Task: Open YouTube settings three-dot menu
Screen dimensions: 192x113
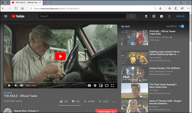Action: (x=169, y=16)
